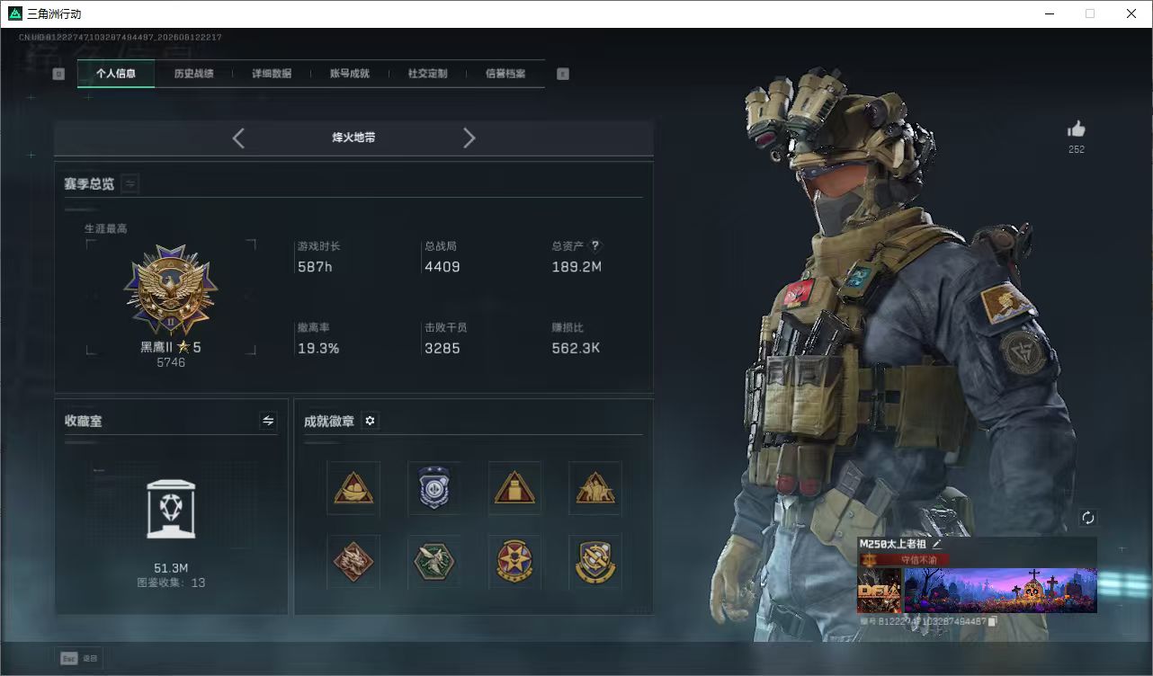Select the blue police shield badge

tap(434, 488)
